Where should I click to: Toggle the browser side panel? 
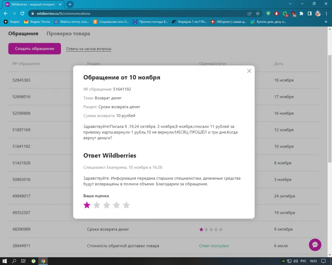309,14
